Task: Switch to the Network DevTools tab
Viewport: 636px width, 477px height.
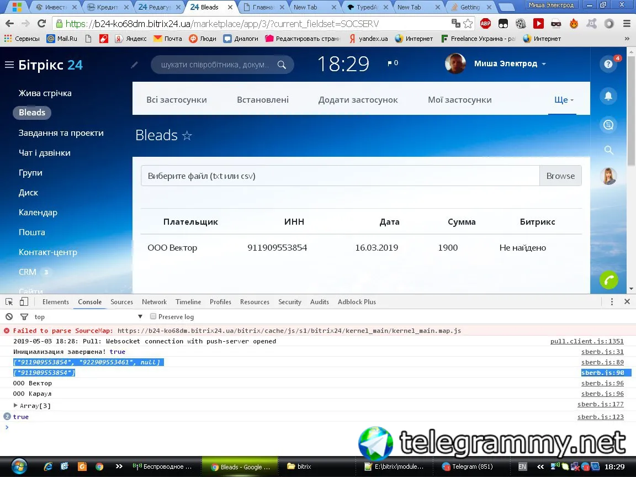Action: (x=154, y=302)
